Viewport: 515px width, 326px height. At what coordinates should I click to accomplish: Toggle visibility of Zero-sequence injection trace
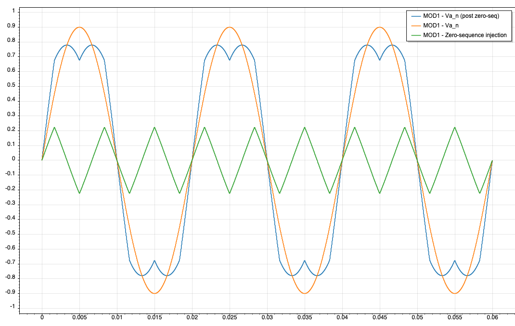pyautogui.click(x=464, y=35)
